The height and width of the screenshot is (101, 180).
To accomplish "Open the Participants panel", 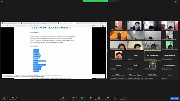I will tap(63, 98).
